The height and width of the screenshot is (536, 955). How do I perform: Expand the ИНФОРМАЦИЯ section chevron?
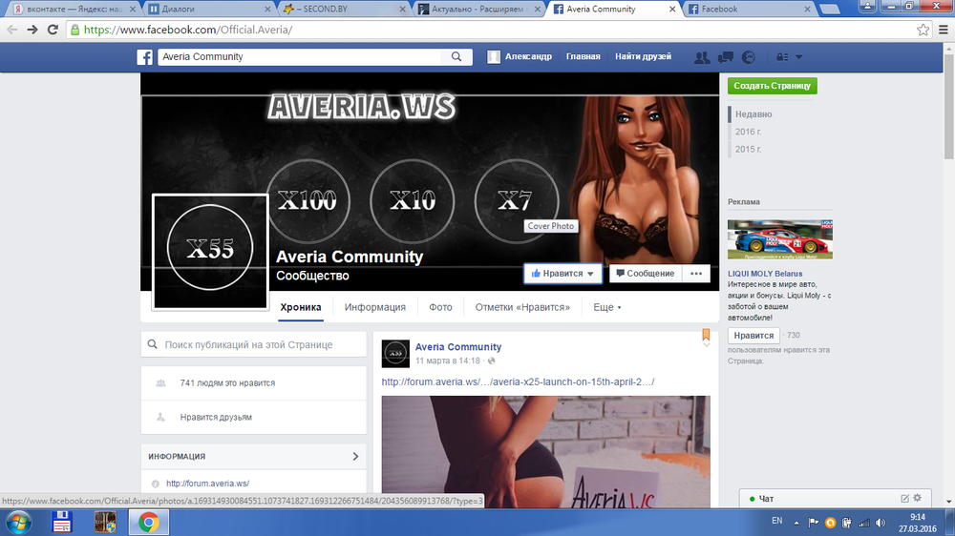(355, 457)
